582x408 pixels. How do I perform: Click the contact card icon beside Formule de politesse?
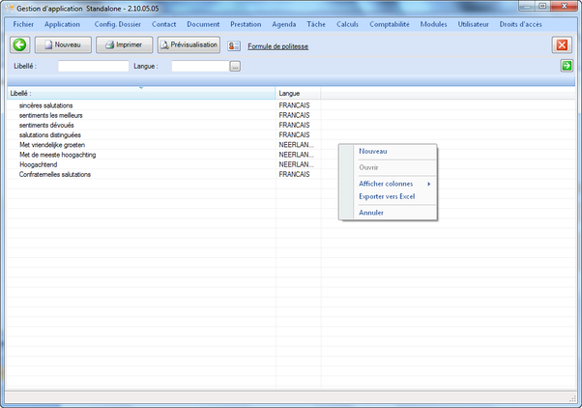(234, 45)
